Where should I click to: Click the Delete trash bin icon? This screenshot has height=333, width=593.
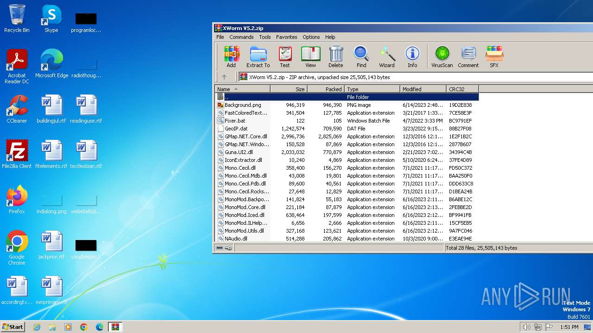[336, 57]
